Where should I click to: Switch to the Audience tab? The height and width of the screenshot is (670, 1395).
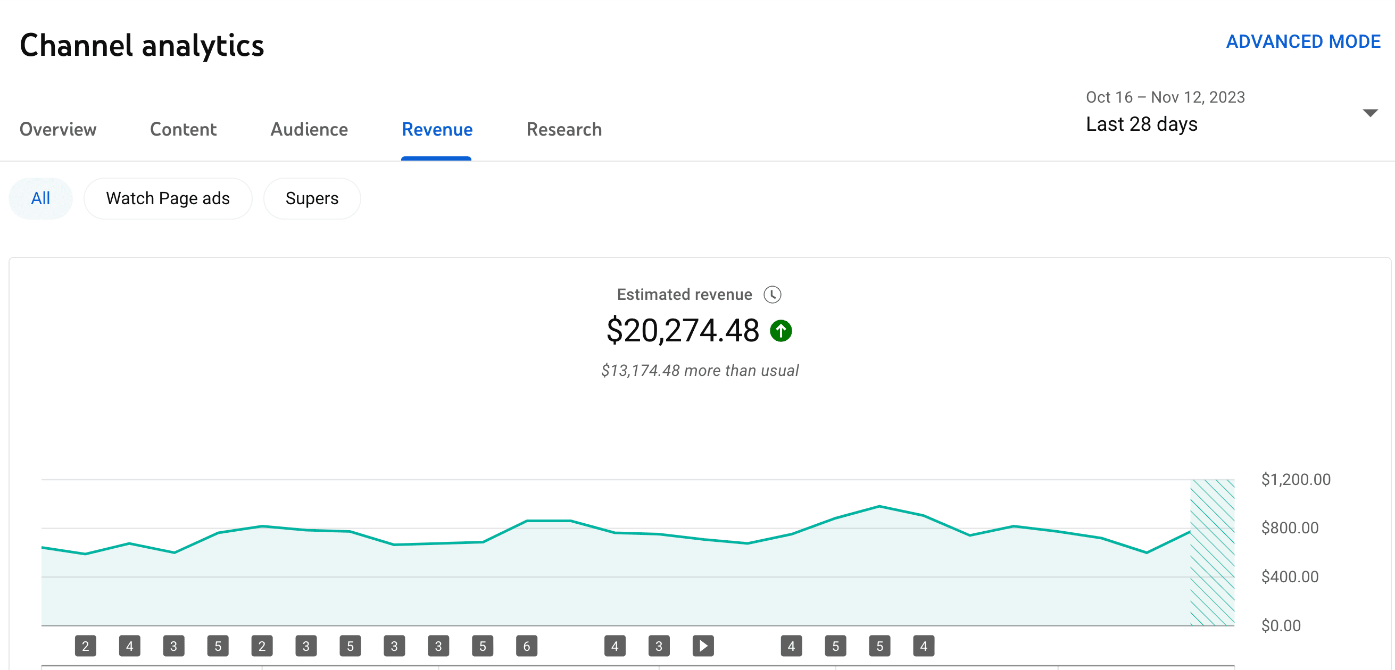[309, 129]
